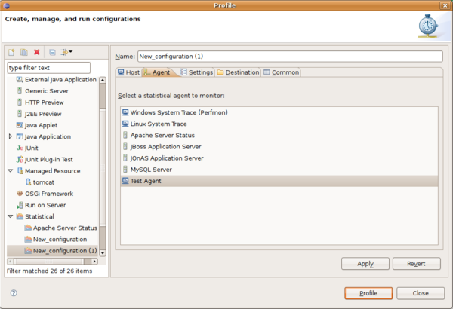The image size is (453, 309).
Task: Click horizontal scroll right arrow
Action: (x=94, y=262)
